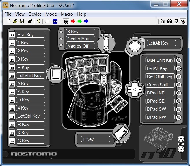
Task: Click the Macros Off assignment
Action: click(x=81, y=46)
